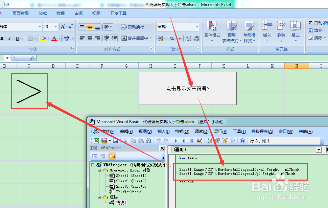This screenshot has height=208, width=328.
Task: Click the VBA run macro play icon
Action: 176,141
